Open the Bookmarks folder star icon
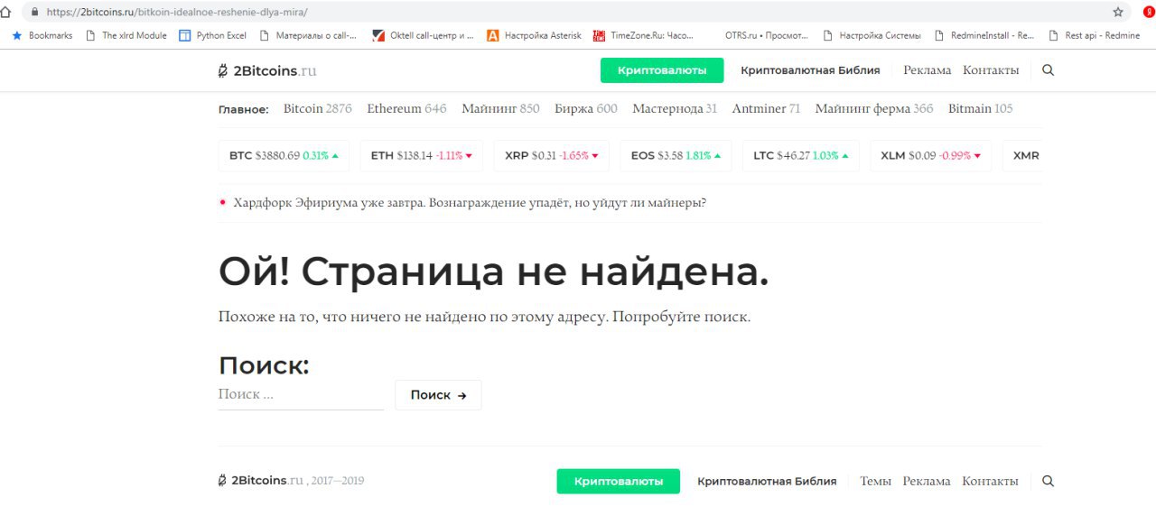The width and height of the screenshot is (1156, 525). click(16, 36)
